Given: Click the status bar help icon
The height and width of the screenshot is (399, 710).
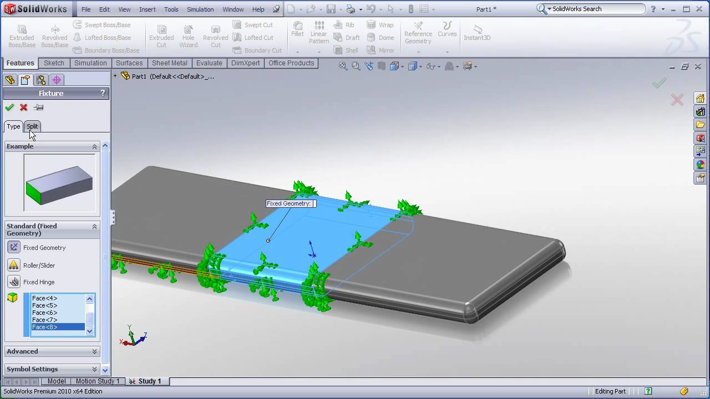Looking at the screenshot, I should pos(648,391).
